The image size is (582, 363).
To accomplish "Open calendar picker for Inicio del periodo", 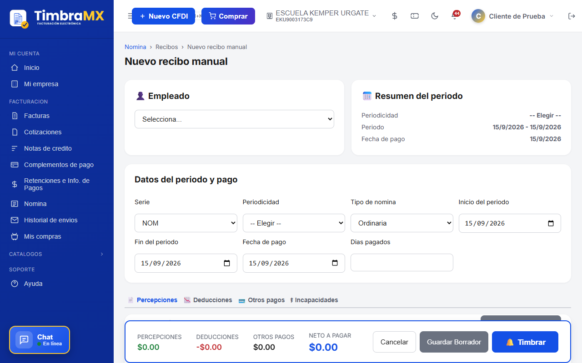I will 551,223.
